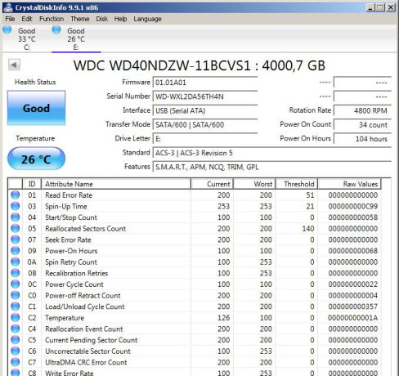This screenshot has width=399, height=376.
Task: Click status orb for Seek Error Rate
Action: pos(16,239)
